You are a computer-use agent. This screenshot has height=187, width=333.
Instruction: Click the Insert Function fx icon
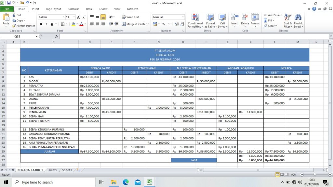click(x=57, y=36)
